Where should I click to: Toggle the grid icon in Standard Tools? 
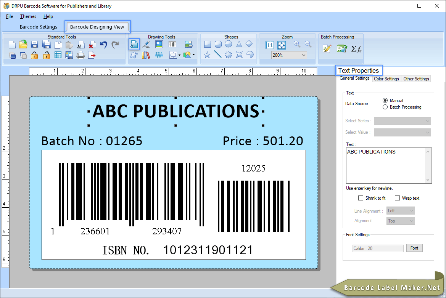point(58,55)
